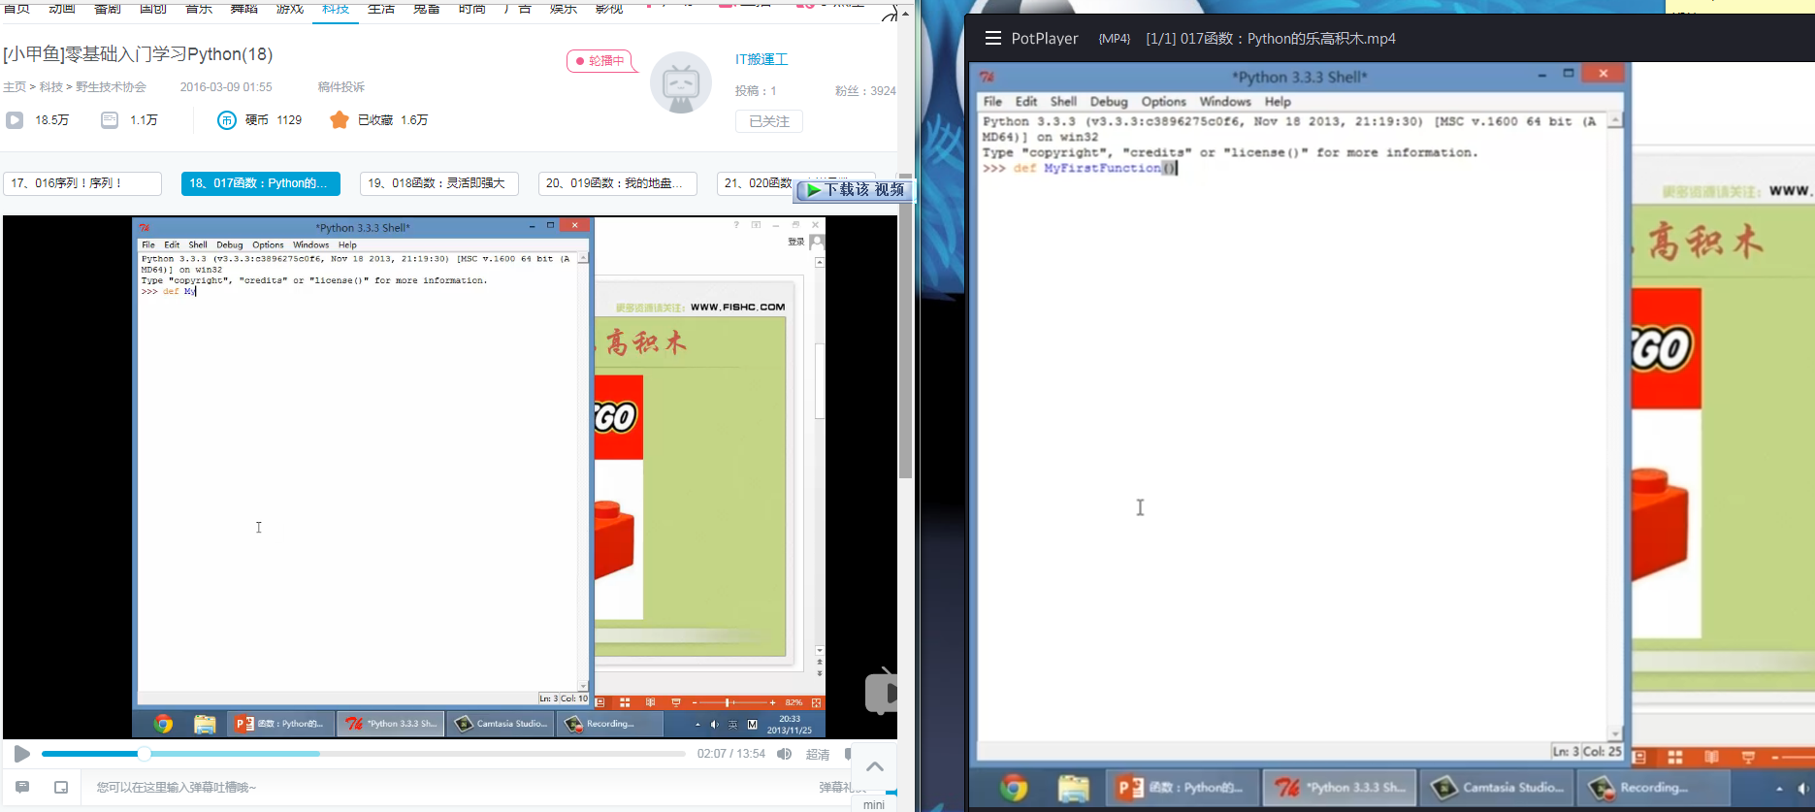This screenshot has width=1815, height=812.
Task: Click the video progress bar handle
Action: [x=144, y=754]
